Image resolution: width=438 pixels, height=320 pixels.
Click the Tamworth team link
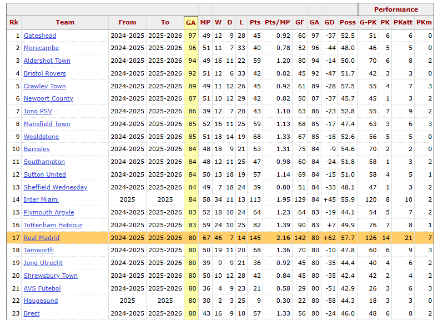[x=38, y=251]
